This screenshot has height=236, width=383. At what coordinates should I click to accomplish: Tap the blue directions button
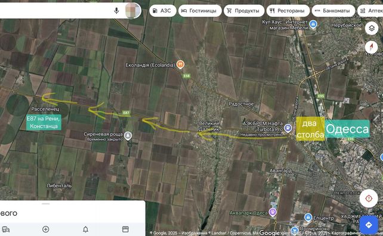click(x=369, y=225)
